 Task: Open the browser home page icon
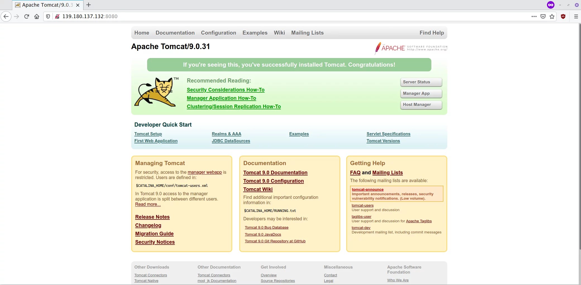pos(37,16)
